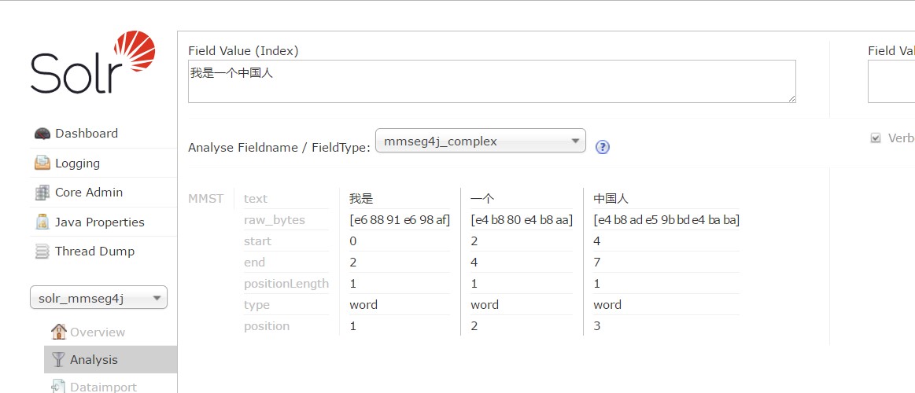915x393 pixels.
Task: Click in the Field Value (Index) textarea
Action: [x=492, y=82]
